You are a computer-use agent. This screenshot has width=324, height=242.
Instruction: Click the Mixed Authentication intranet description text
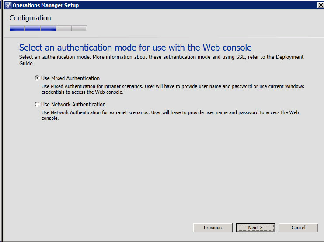tap(172, 89)
